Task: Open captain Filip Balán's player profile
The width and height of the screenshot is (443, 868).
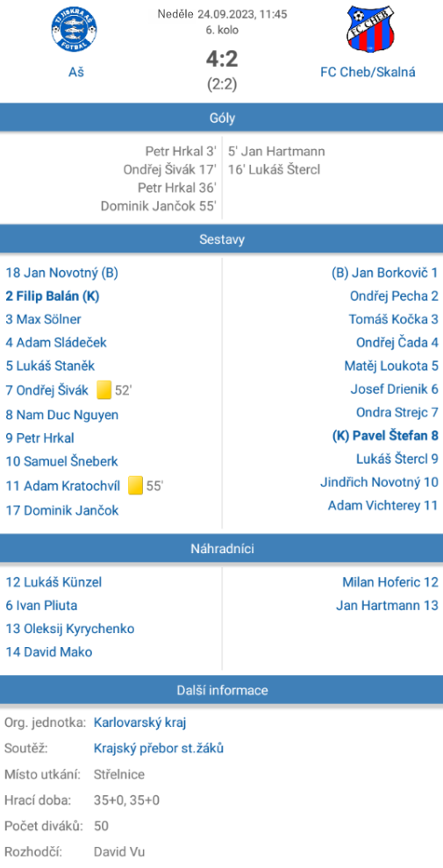Action: pos(53,296)
